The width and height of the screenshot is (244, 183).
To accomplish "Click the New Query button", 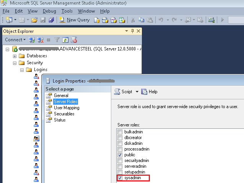I will 74,20.
